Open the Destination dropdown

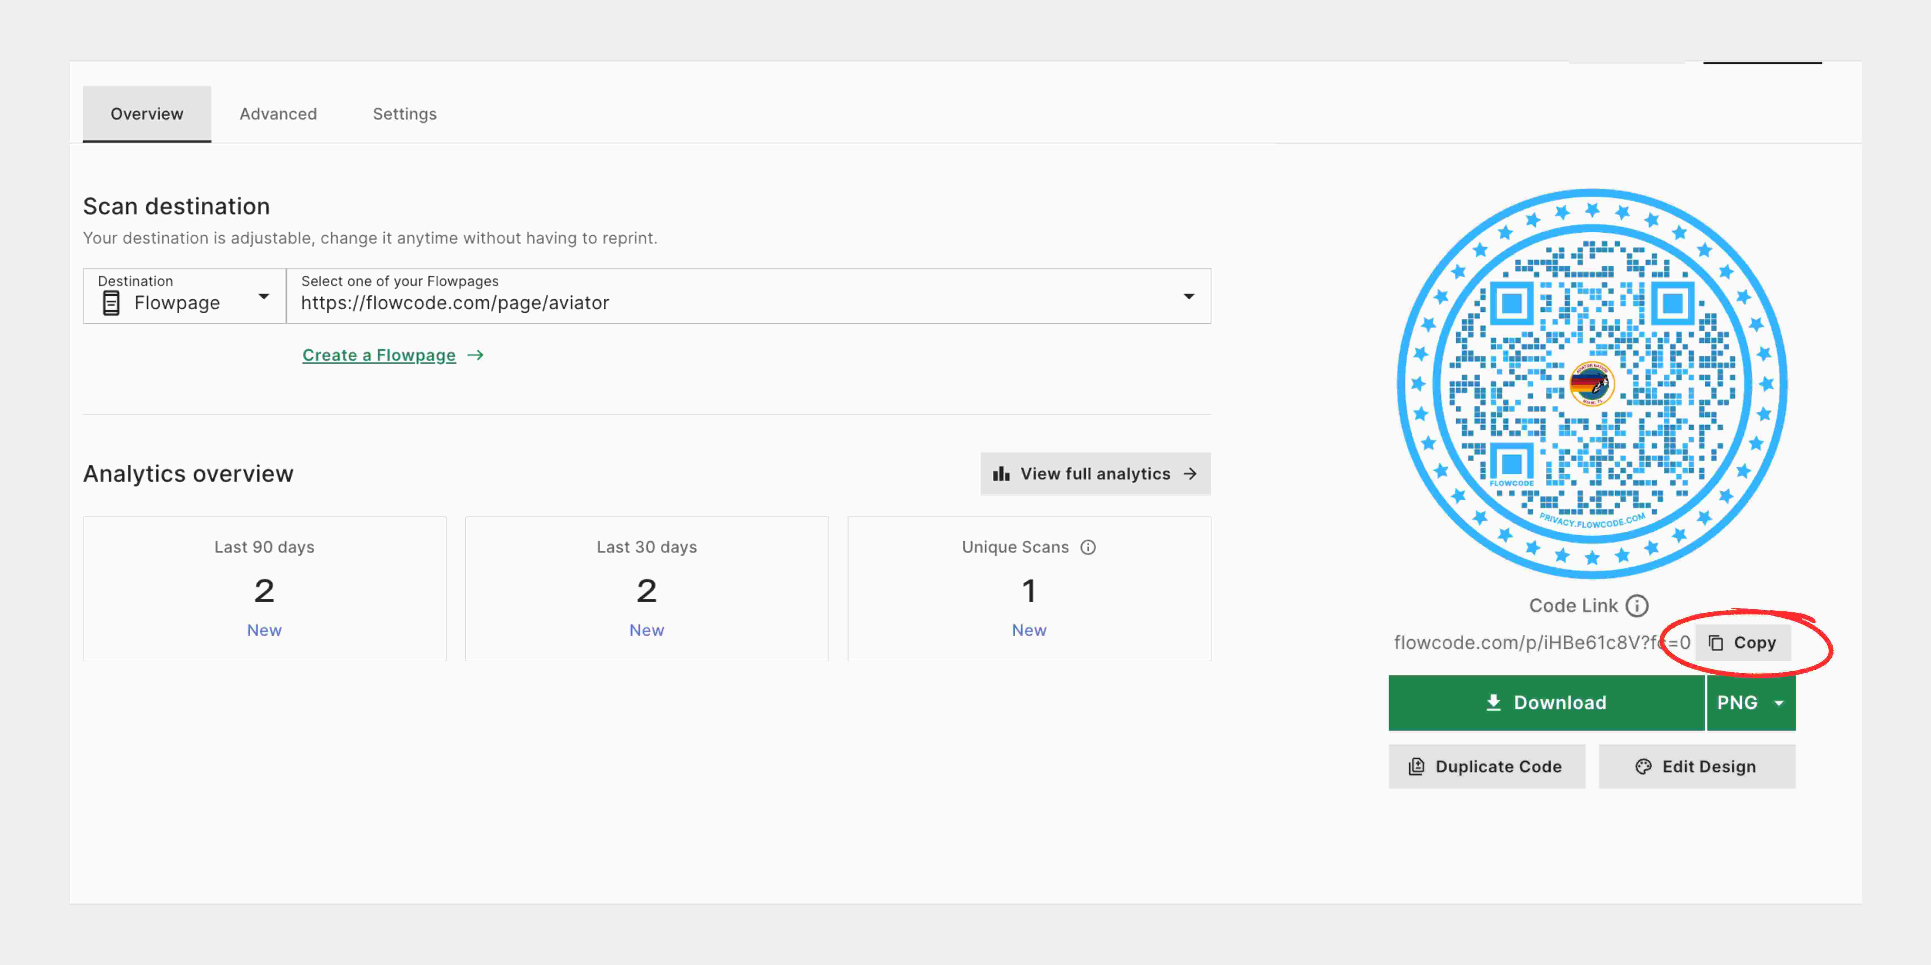pyautogui.click(x=264, y=297)
